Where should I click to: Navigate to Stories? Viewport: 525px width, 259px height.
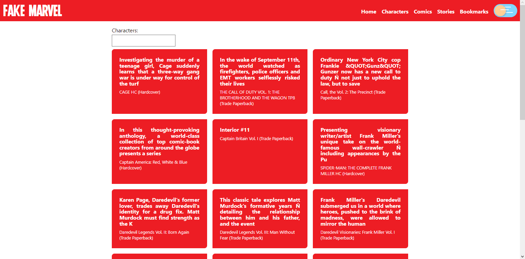coord(446,11)
